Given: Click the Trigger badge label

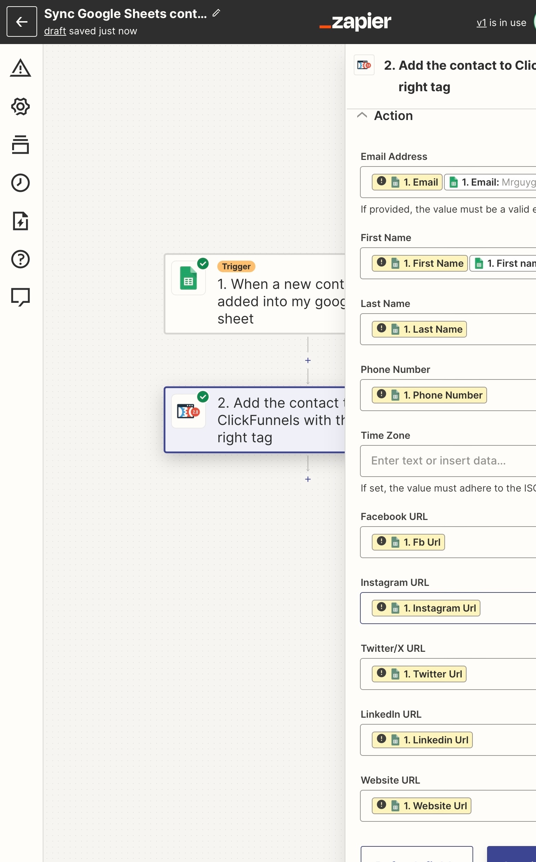Looking at the screenshot, I should [236, 266].
